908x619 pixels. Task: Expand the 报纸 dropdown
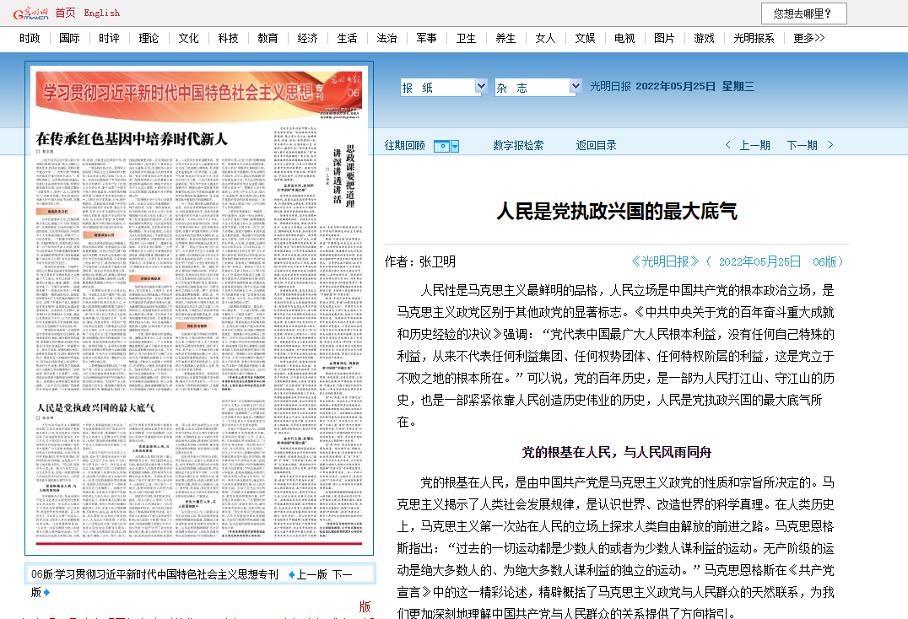tap(480, 87)
